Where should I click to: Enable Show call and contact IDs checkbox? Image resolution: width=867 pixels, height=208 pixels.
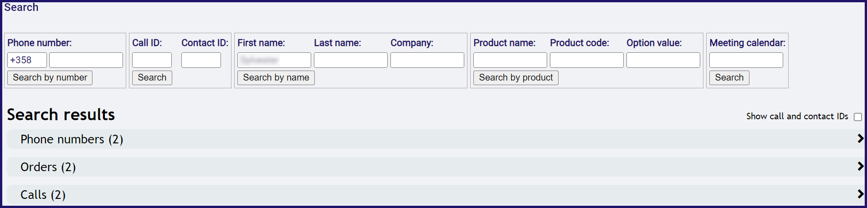tap(857, 117)
